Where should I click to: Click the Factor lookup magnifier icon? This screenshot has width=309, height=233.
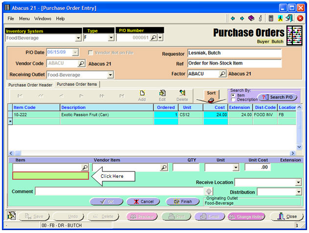pyautogui.click(x=222, y=74)
